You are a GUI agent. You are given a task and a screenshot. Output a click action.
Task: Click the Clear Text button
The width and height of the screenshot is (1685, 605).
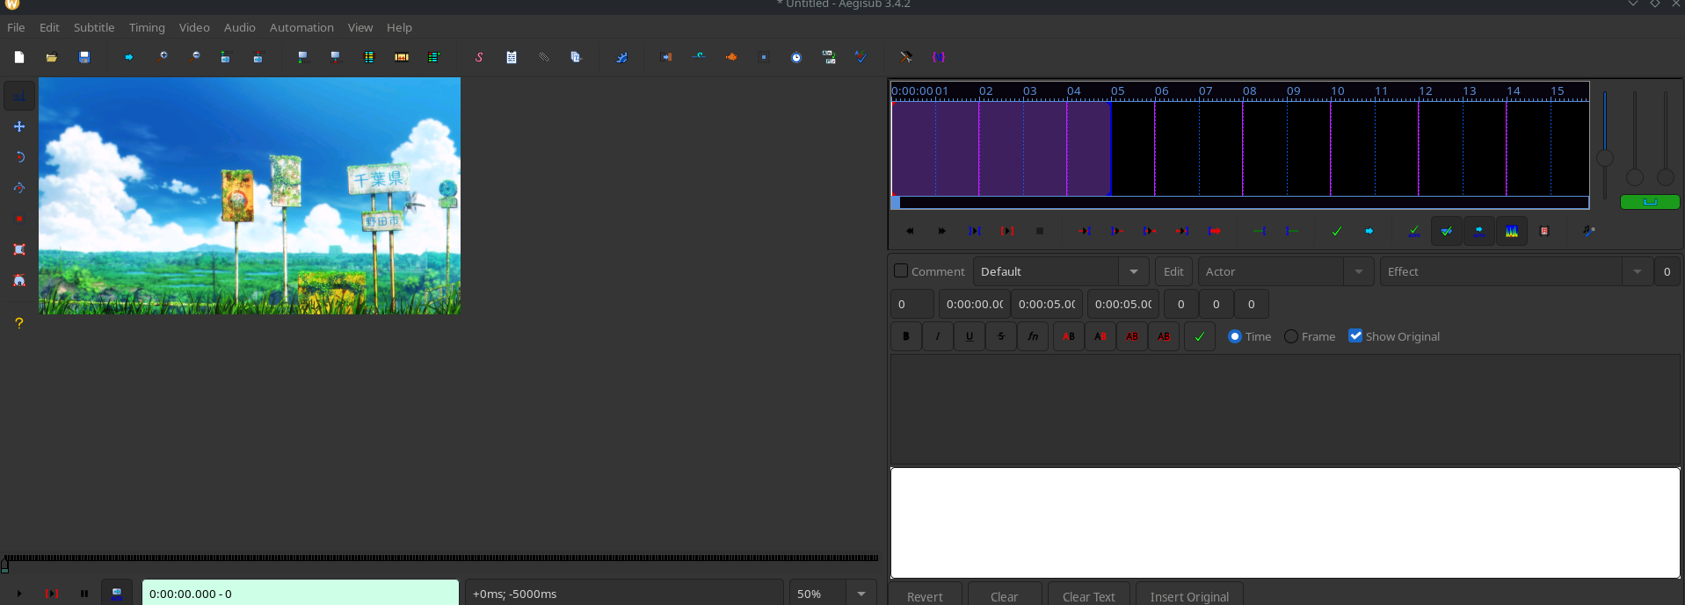tap(1088, 596)
